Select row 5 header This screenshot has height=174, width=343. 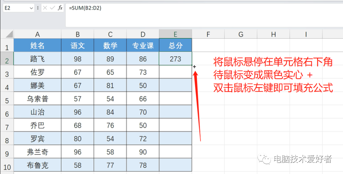pyautogui.click(x=7, y=99)
